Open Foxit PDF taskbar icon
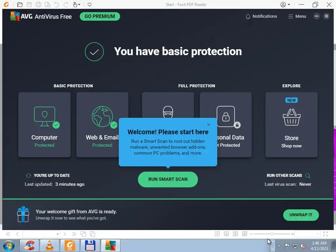 (70, 245)
